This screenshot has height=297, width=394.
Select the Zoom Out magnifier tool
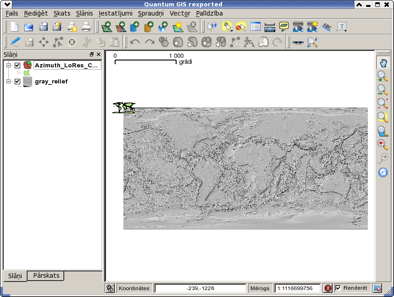(383, 90)
